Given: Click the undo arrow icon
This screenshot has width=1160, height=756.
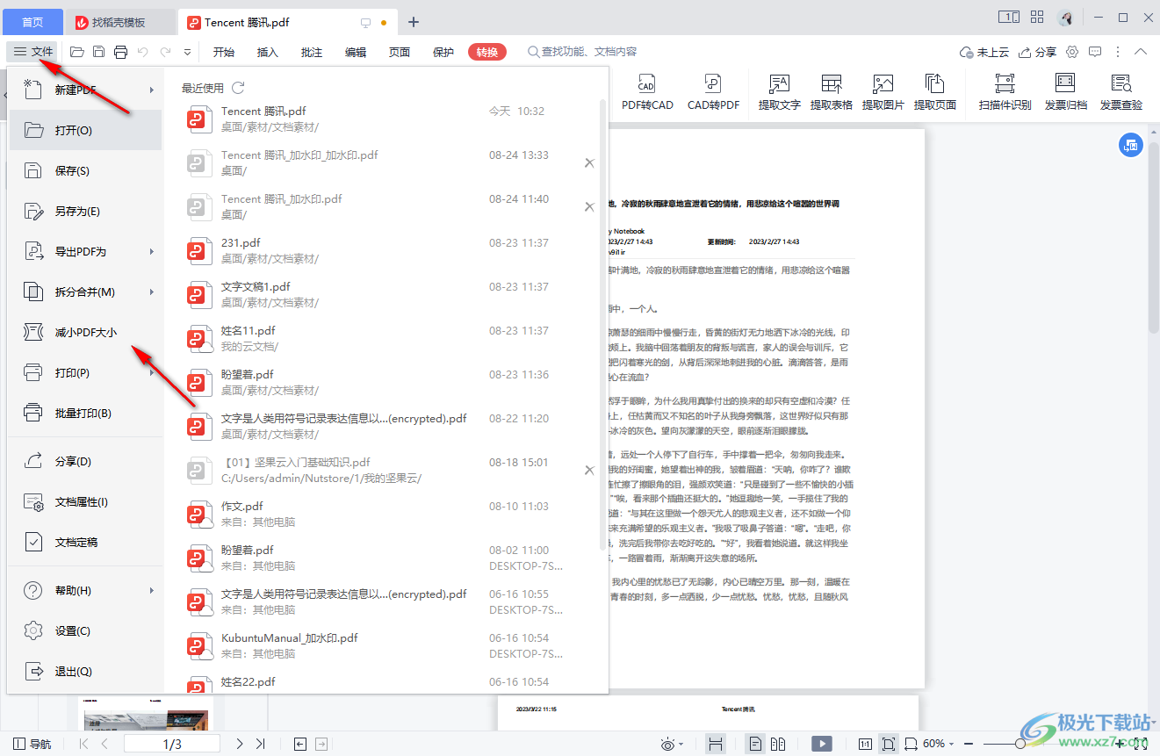Looking at the screenshot, I should pyautogui.click(x=143, y=52).
